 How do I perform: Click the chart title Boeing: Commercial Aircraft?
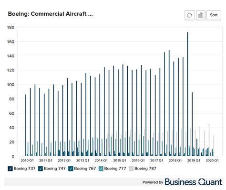click(50, 14)
